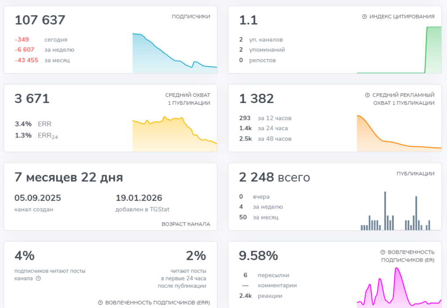Click the tallest bar in publications chart

(385, 211)
